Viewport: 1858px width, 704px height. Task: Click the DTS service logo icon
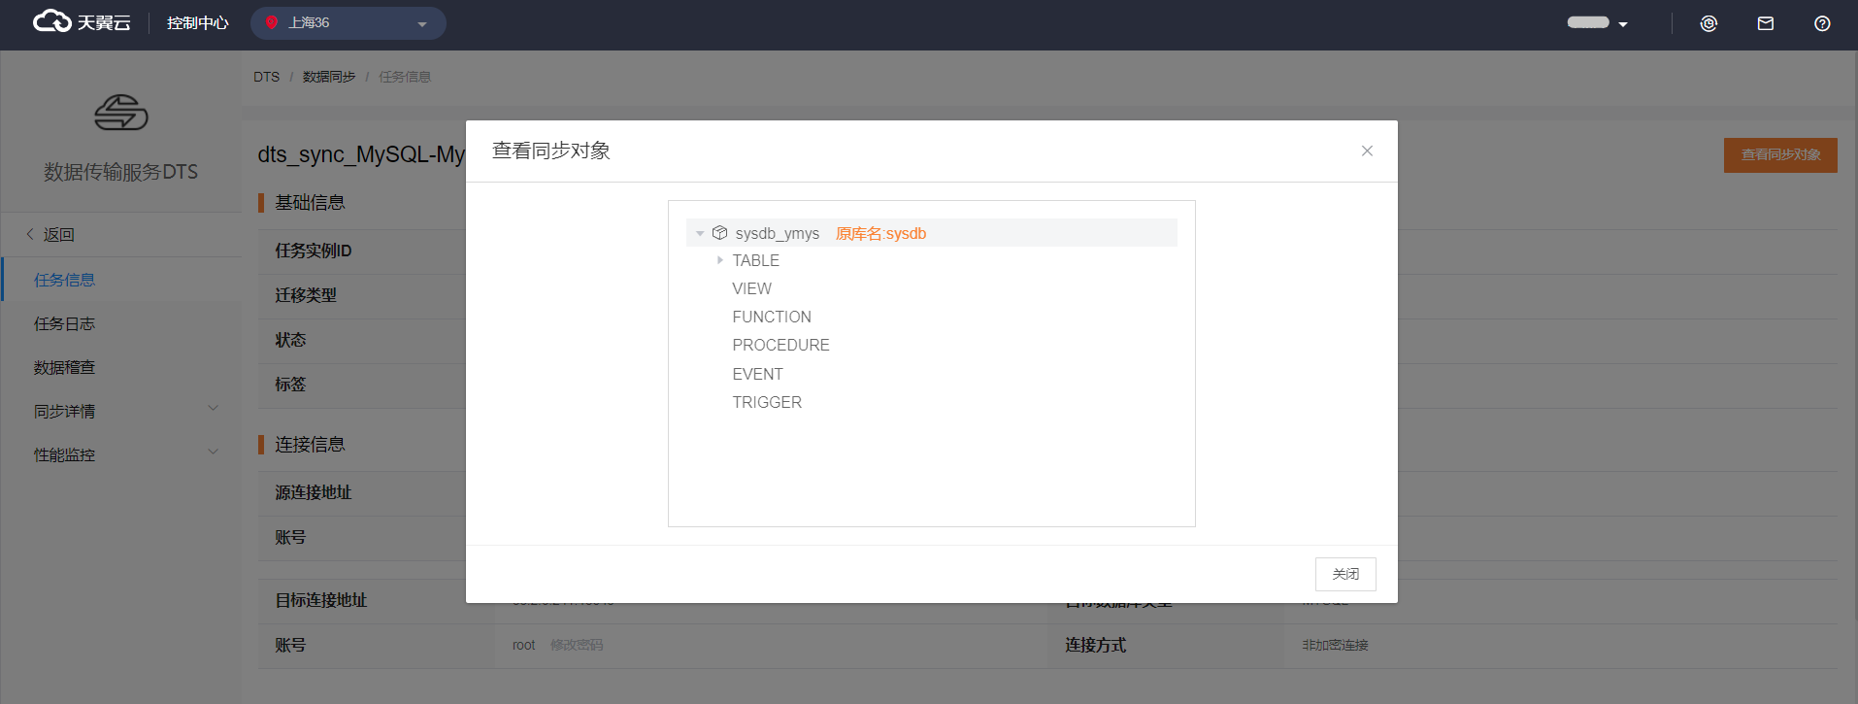tap(121, 113)
